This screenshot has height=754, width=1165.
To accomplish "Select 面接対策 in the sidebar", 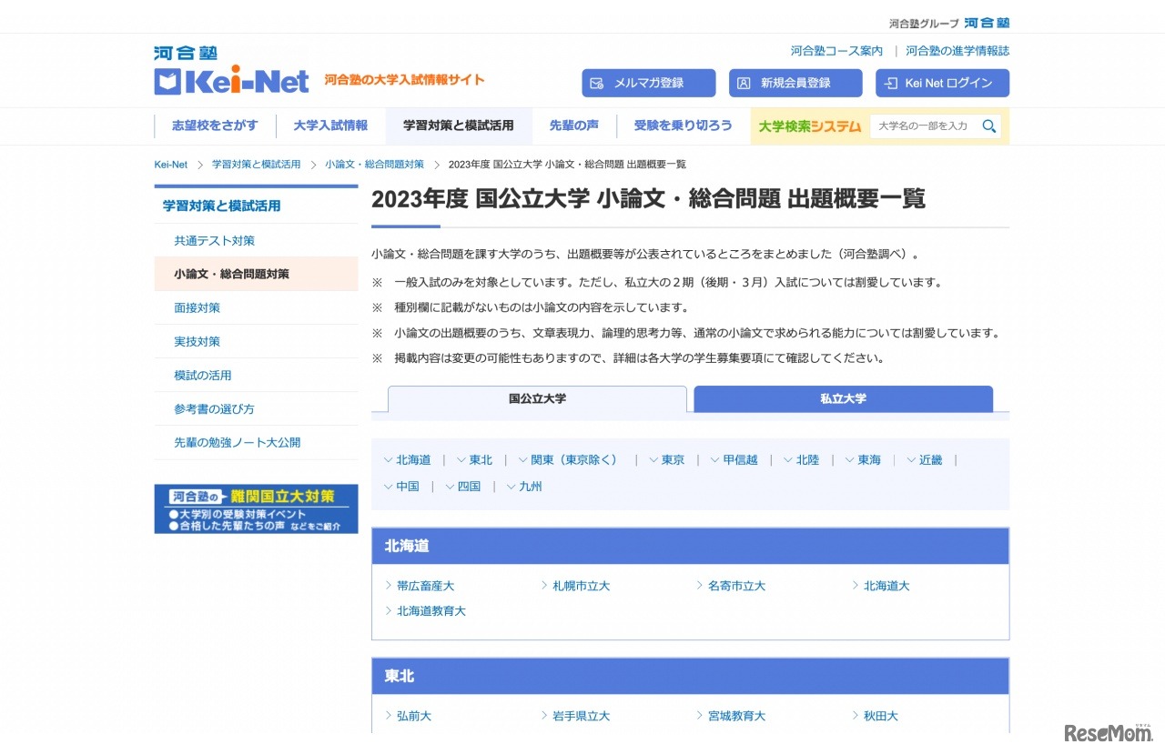I will pyautogui.click(x=198, y=307).
